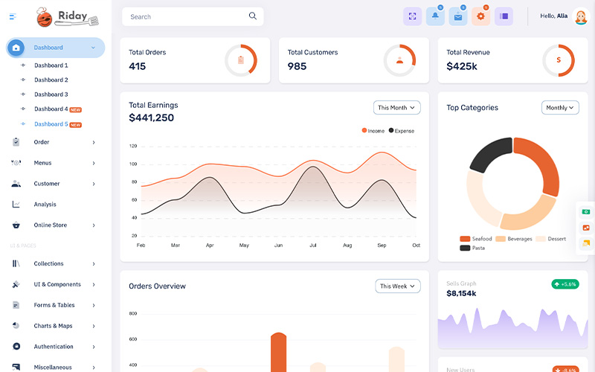Click the Customer people icon in sidebar
Viewport: 595px width, 372px height.
click(x=16, y=184)
